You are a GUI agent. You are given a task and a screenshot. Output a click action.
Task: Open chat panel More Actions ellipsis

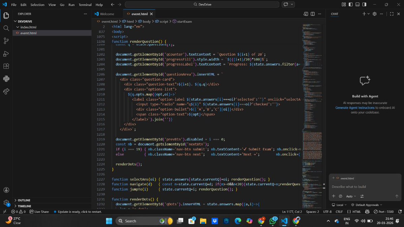point(381,14)
